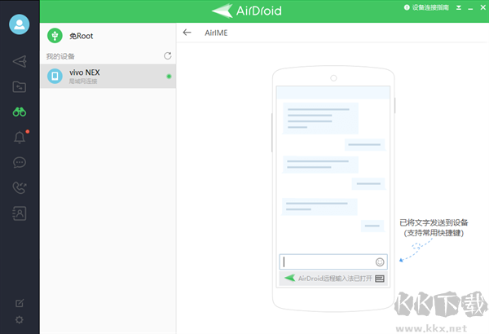
Task: Click the AirDroid logo in header
Action: [247, 11]
